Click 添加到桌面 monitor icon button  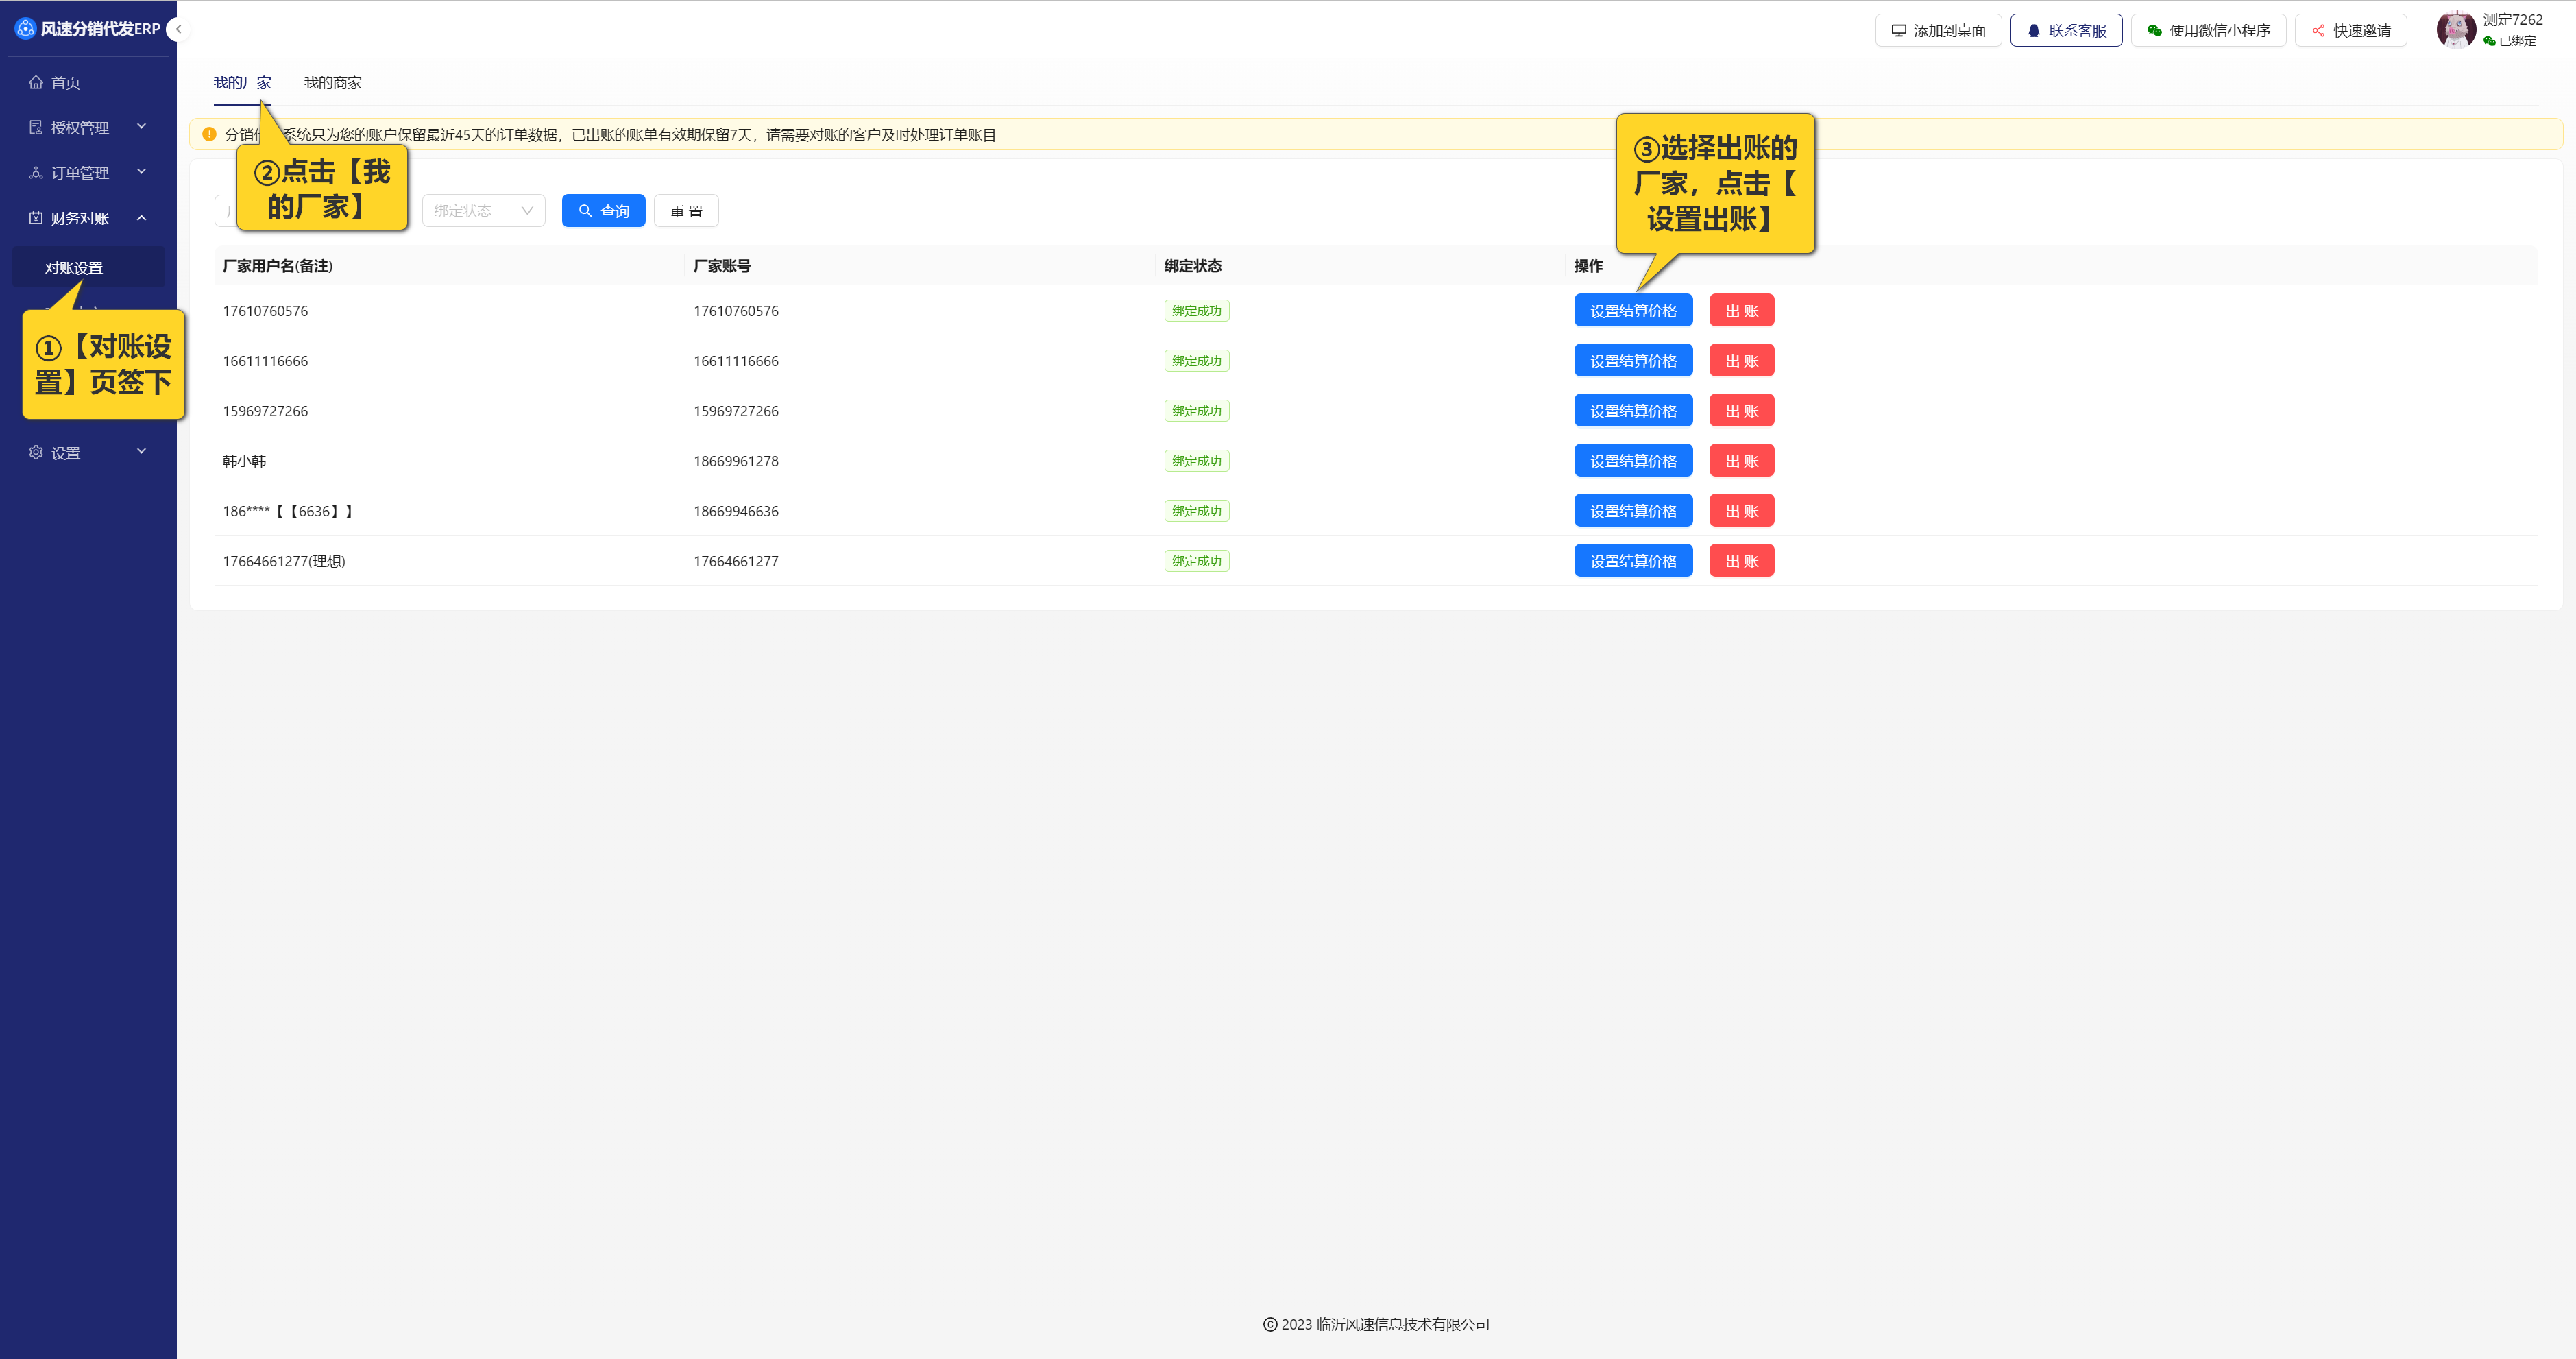point(1937,31)
